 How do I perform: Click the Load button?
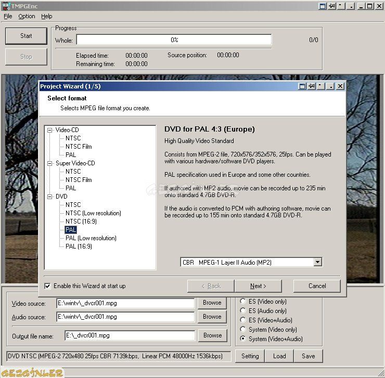[x=279, y=356]
